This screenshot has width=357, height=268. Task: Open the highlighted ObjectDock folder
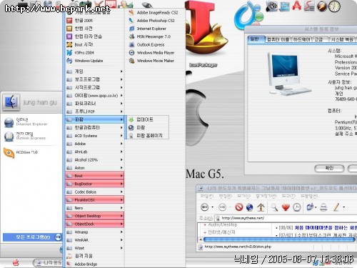point(95,224)
